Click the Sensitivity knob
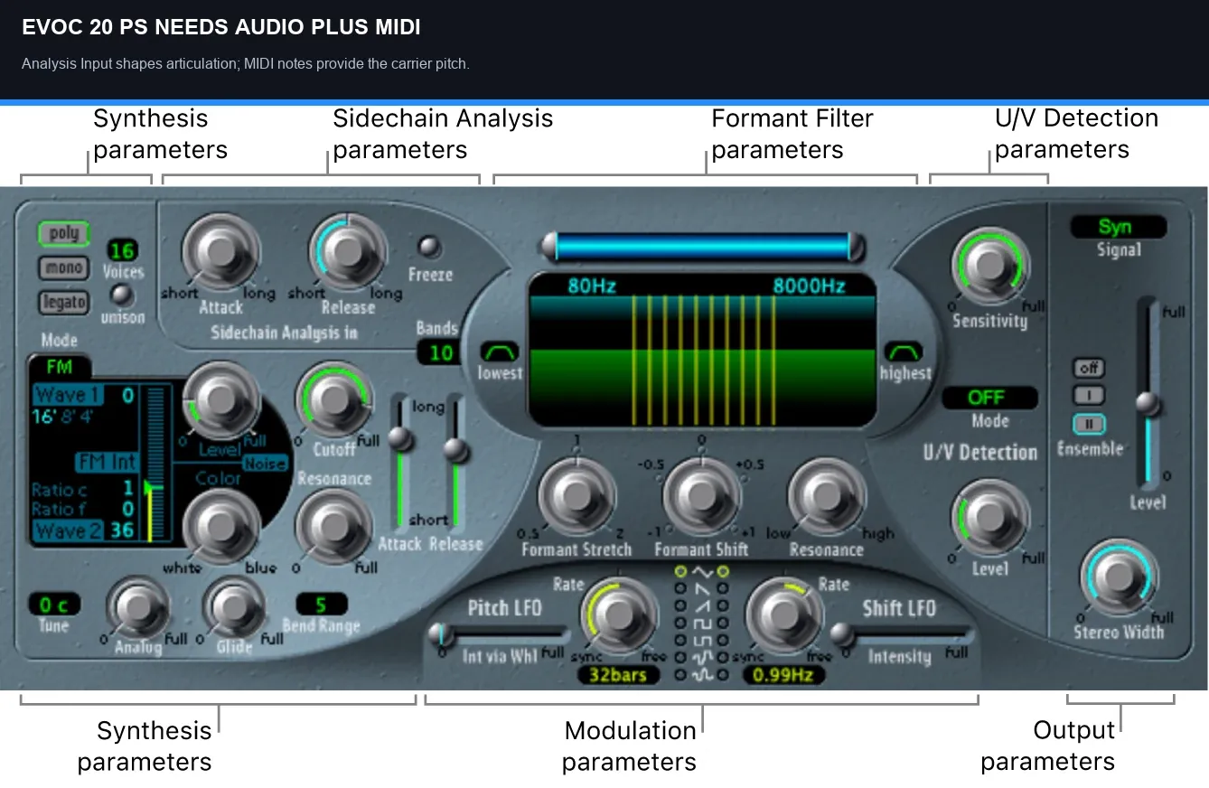This screenshot has width=1209, height=788. click(990, 266)
